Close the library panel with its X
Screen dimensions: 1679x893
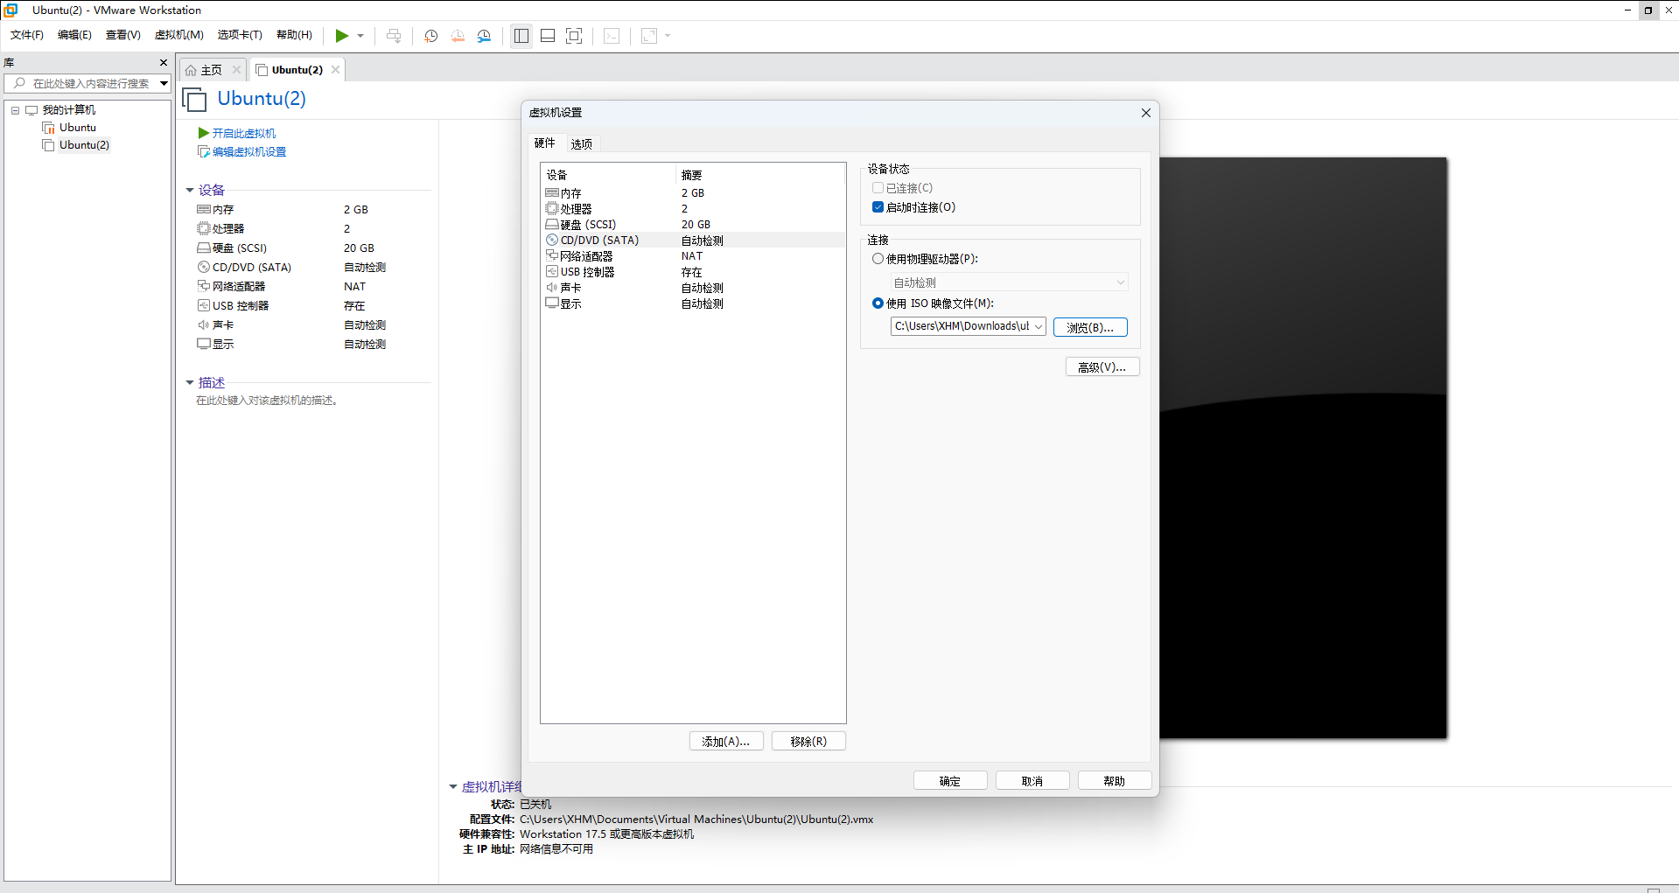click(x=164, y=63)
